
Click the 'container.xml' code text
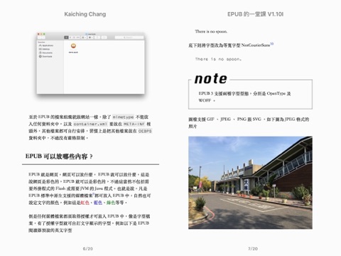point(90,124)
